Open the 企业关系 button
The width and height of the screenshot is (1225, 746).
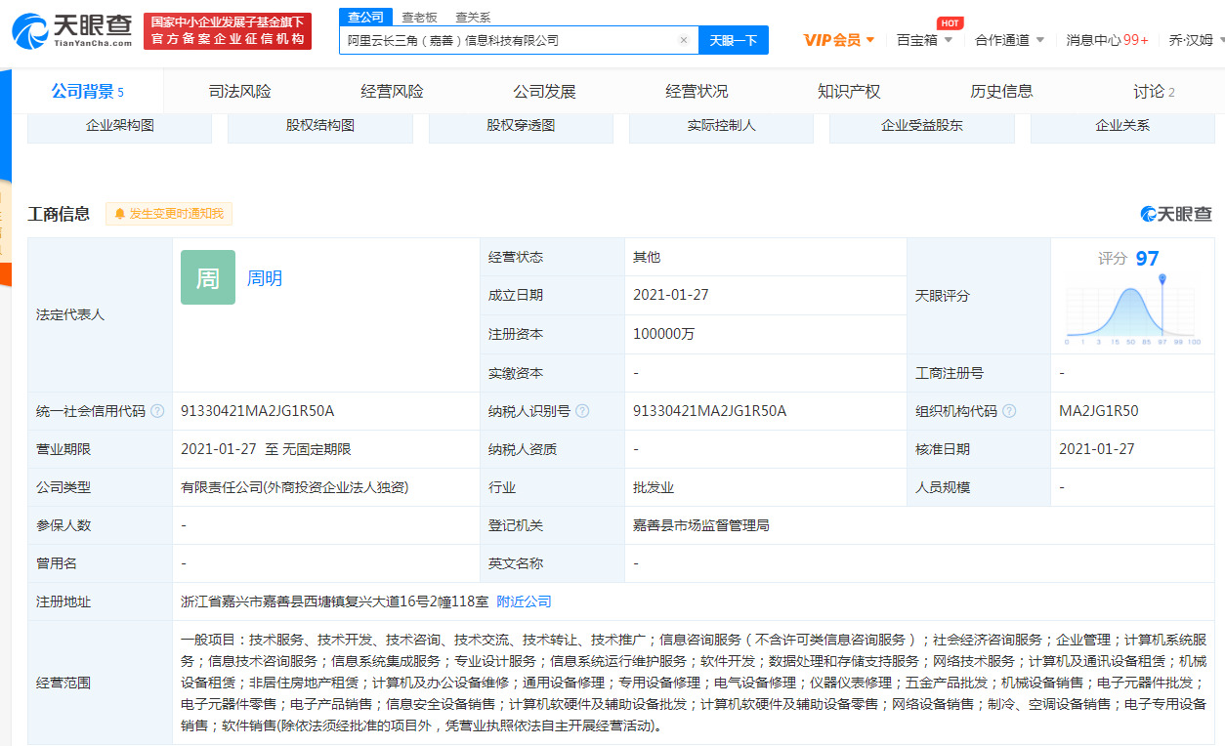(1122, 127)
